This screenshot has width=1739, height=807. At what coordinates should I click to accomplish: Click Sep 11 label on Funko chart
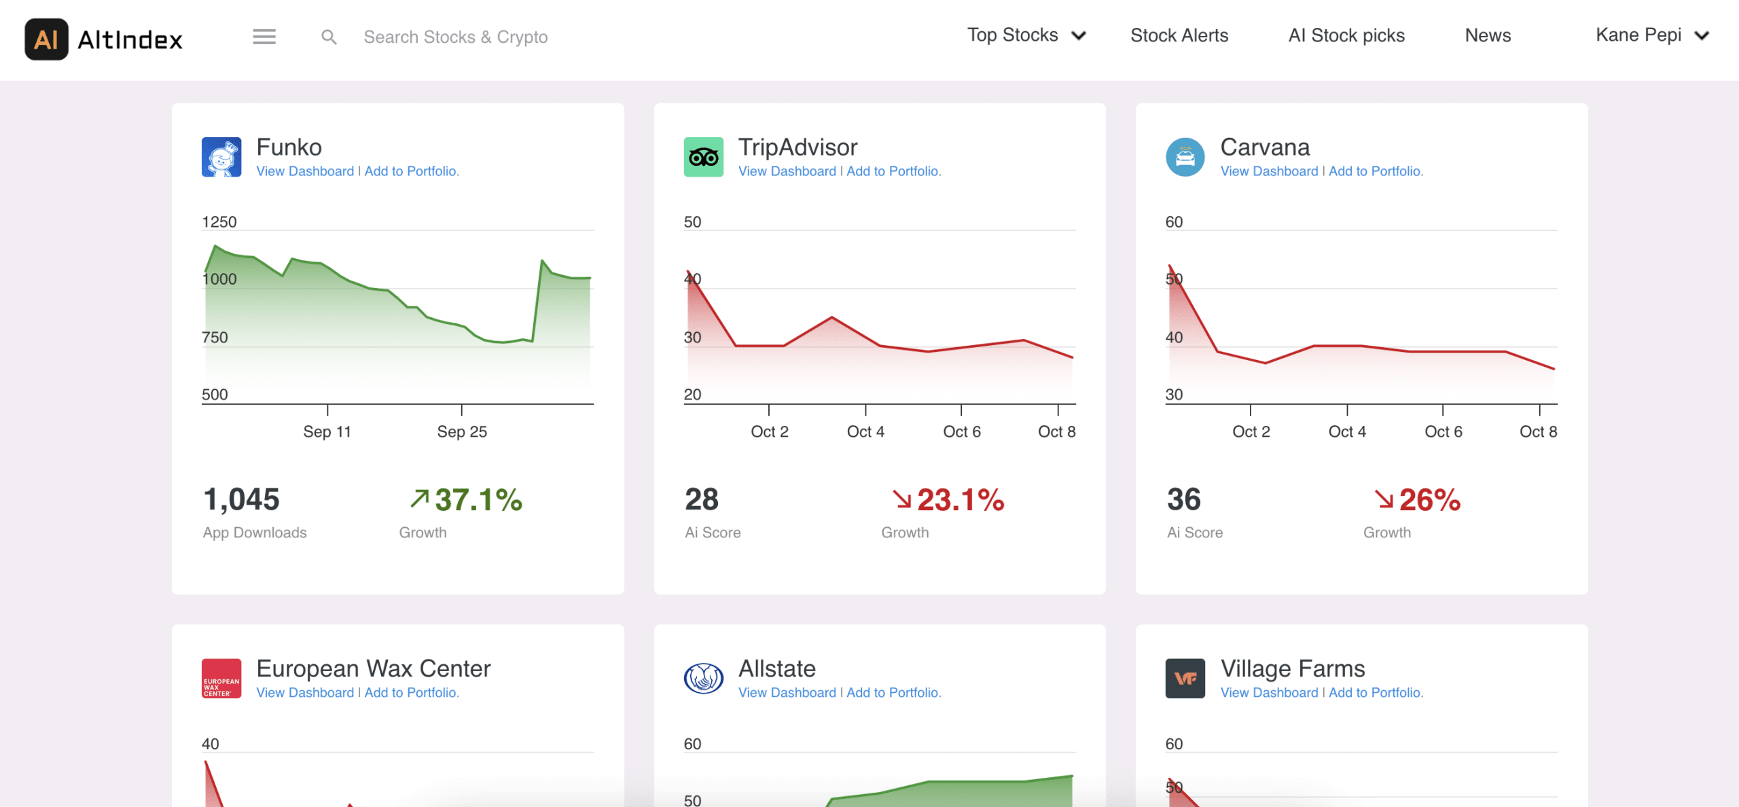327,431
